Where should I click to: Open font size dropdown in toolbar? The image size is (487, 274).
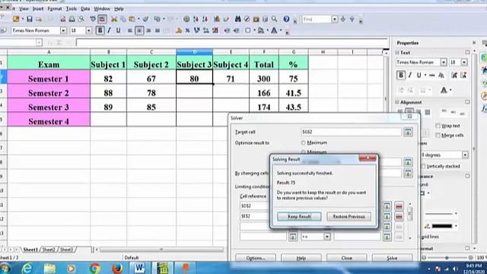point(89,30)
